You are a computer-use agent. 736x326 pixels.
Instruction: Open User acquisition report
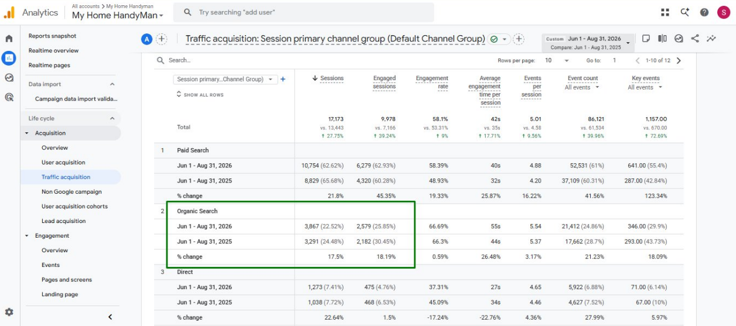click(x=63, y=162)
